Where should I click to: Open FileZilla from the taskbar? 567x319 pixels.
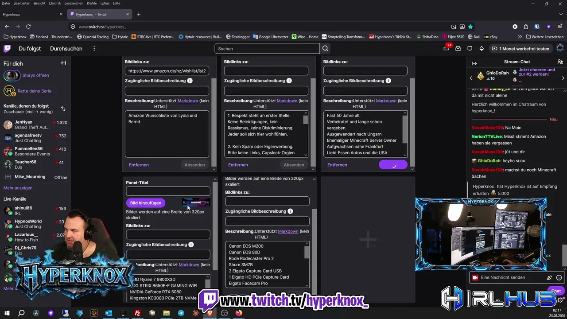[x=137, y=313]
